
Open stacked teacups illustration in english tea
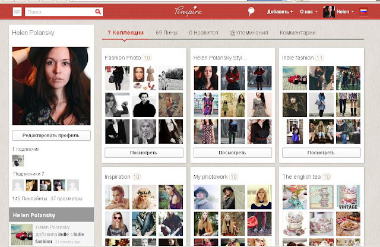click(x=321, y=197)
